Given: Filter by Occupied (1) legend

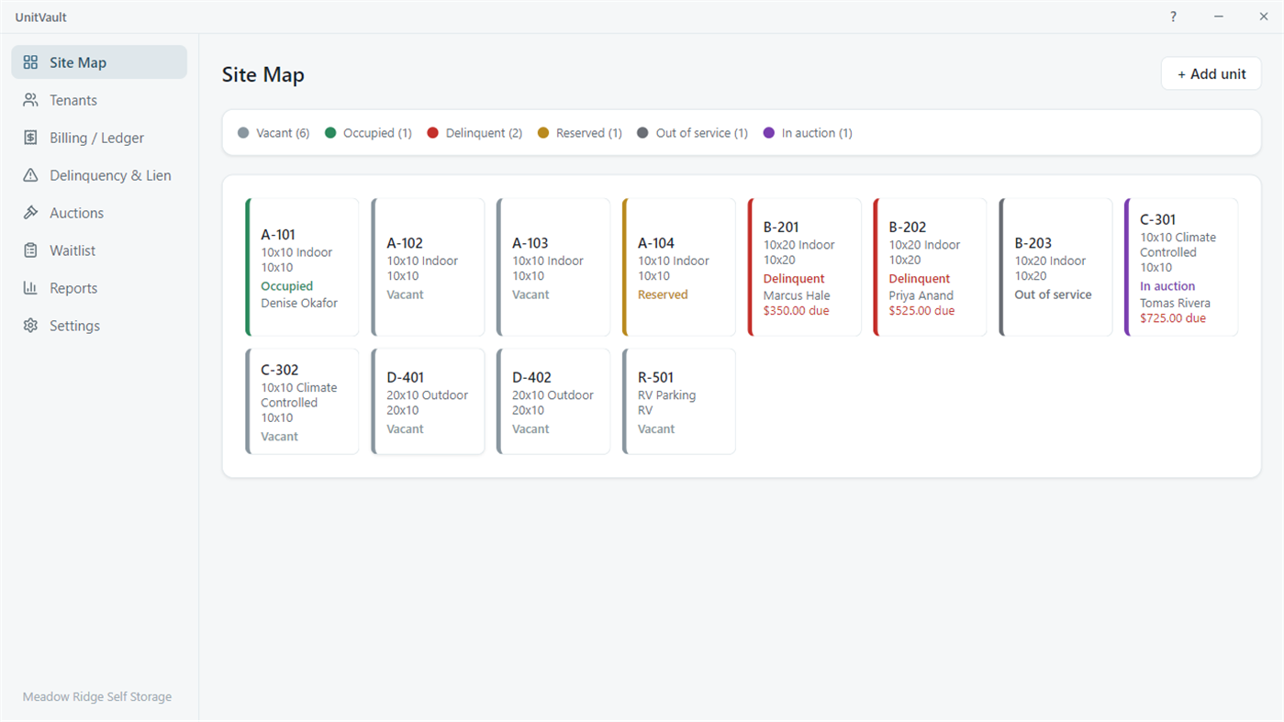Looking at the screenshot, I should tap(368, 133).
